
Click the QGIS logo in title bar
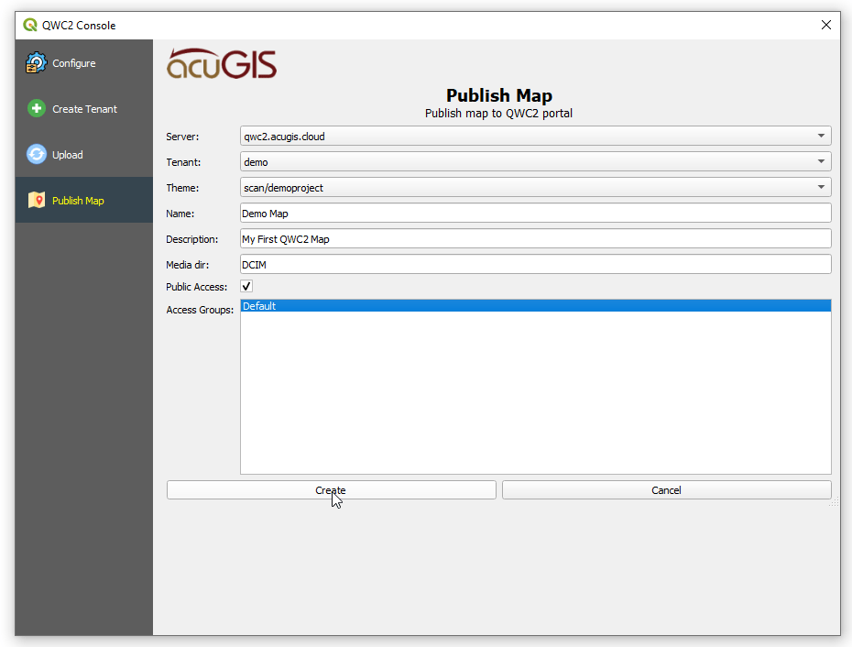(30, 26)
